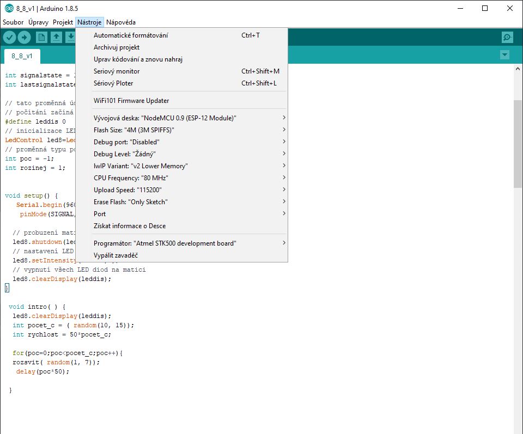
Task: Click the New sketch icon
Action: [41, 37]
